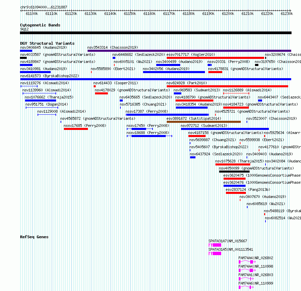Click the brown esv3891672 variant bar
Viewport: 301px width, 291px height.
pyautogui.click(x=204, y=122)
